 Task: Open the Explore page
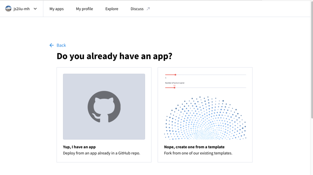112,9
